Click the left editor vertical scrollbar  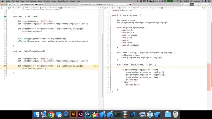(x=103, y=66)
